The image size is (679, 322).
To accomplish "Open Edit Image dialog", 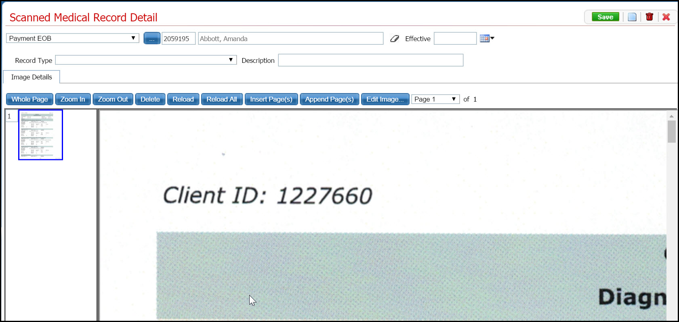I will 385,99.
